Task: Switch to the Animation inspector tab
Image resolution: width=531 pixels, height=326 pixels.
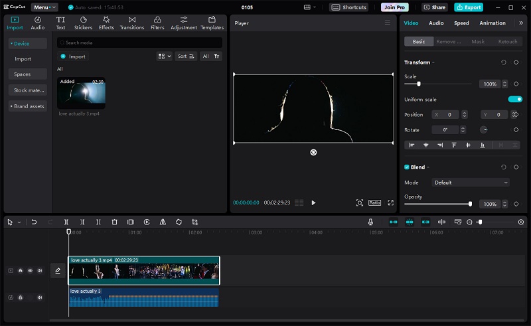Action: coord(493,23)
